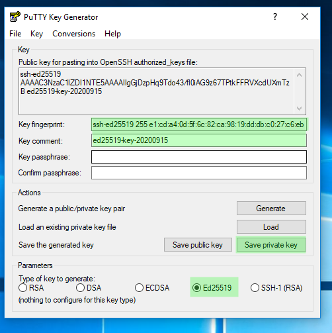Click the 'Key comment:' label

(x=40, y=141)
